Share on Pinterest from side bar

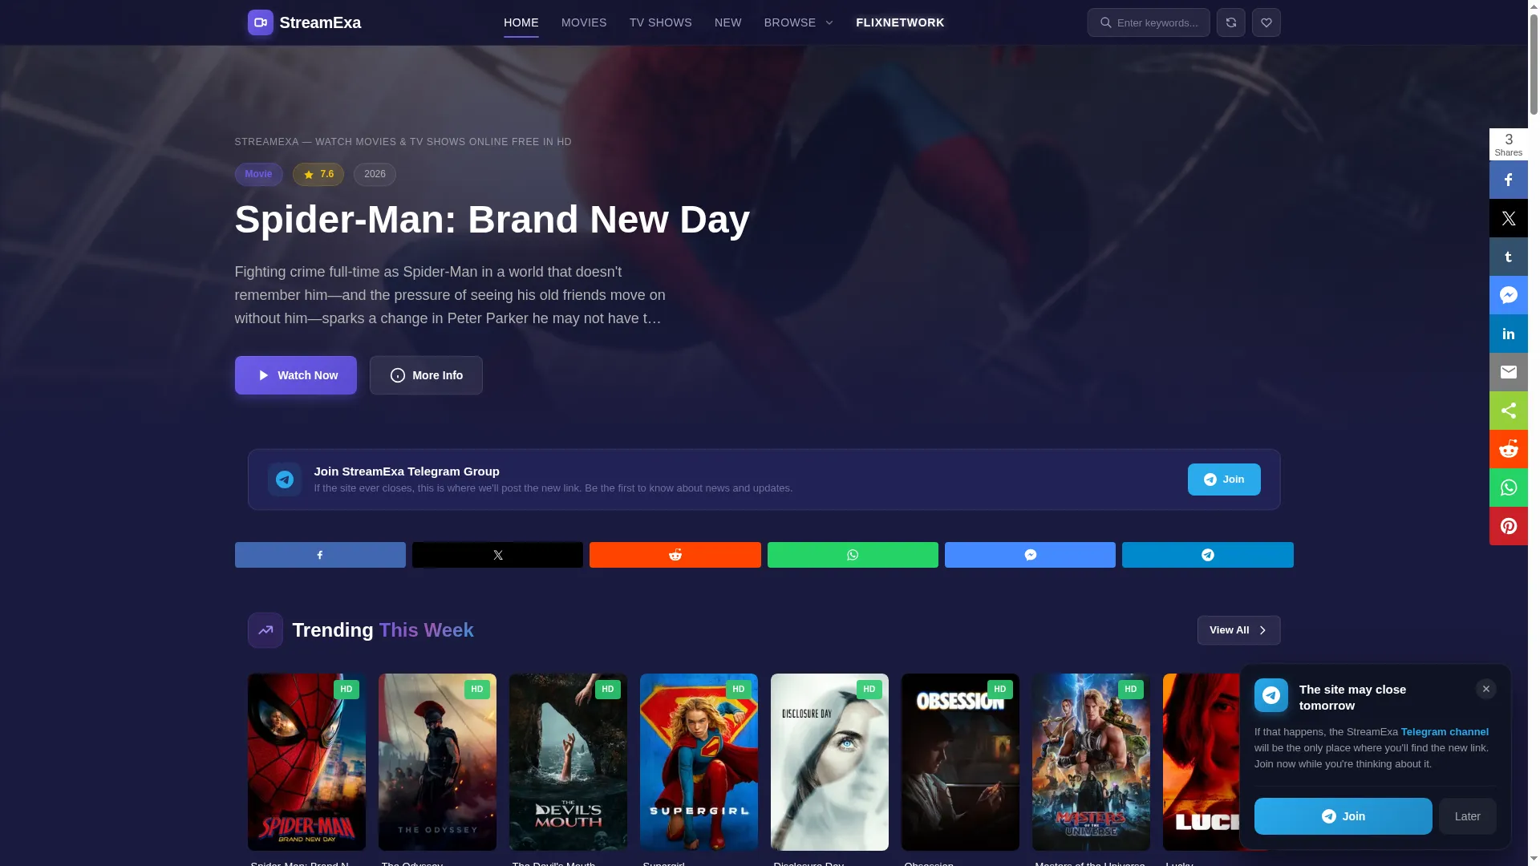pyautogui.click(x=1509, y=526)
